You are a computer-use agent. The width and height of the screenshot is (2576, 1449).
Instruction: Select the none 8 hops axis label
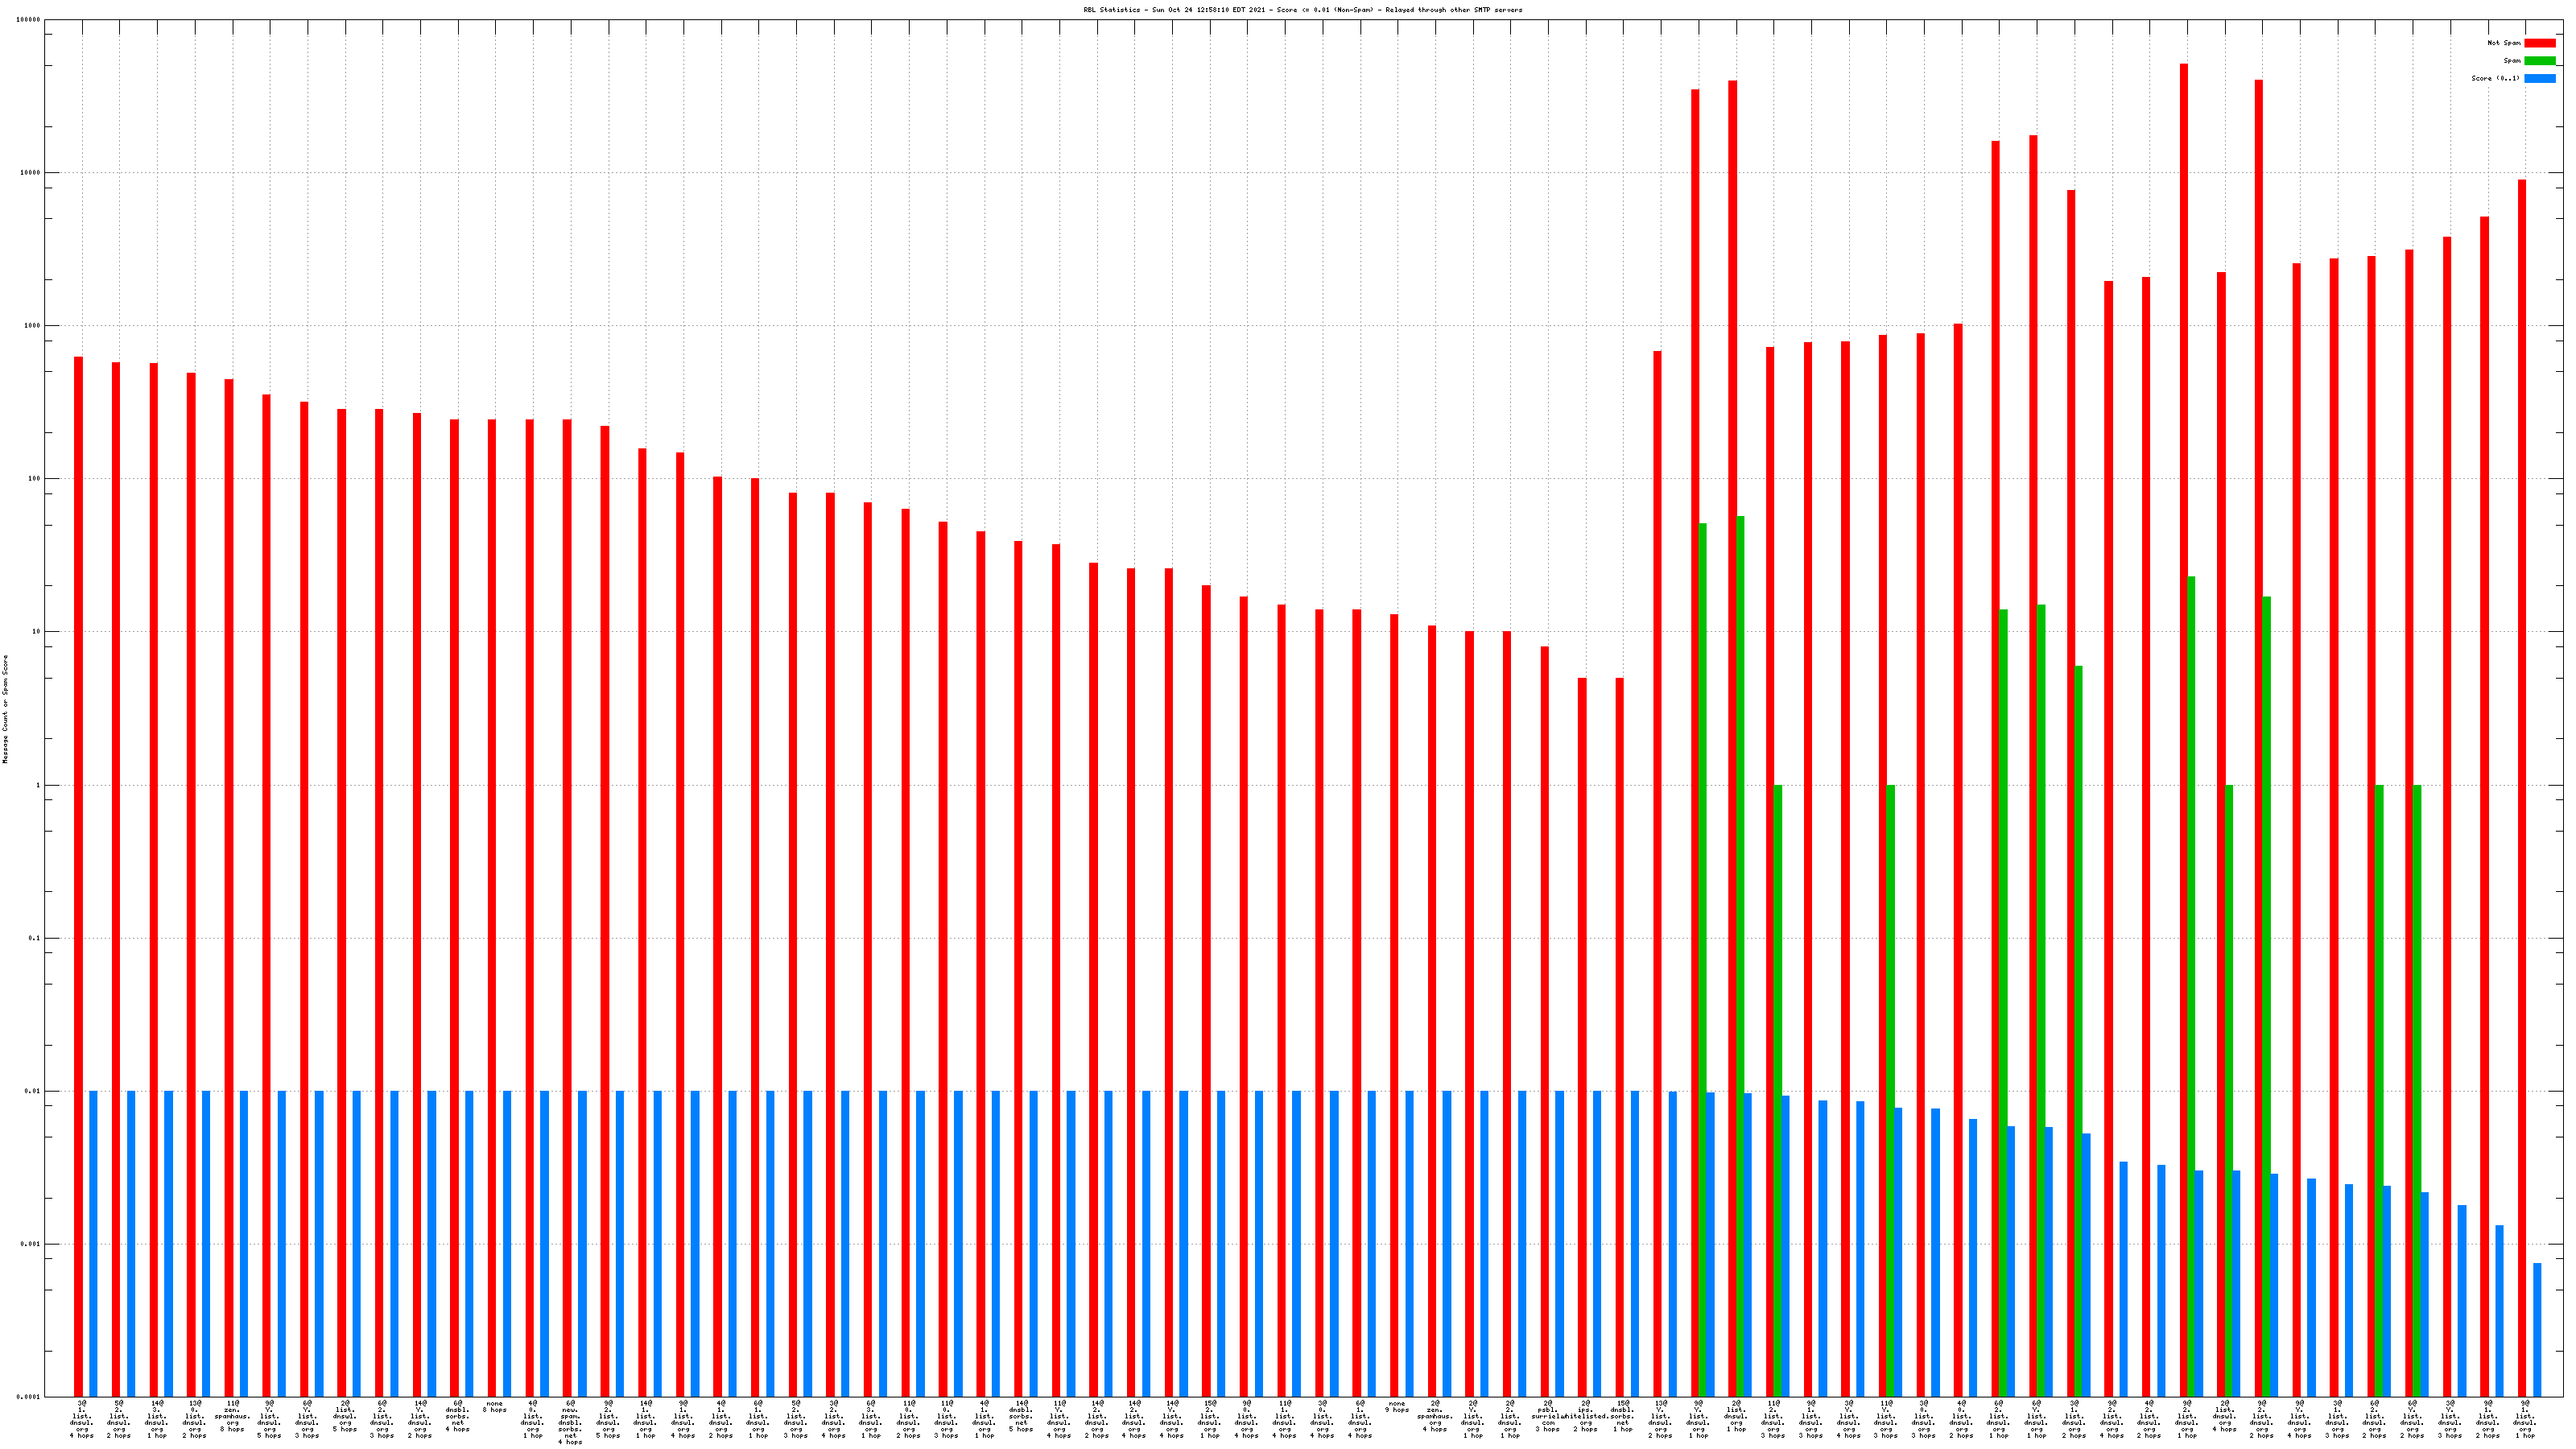(x=494, y=1407)
